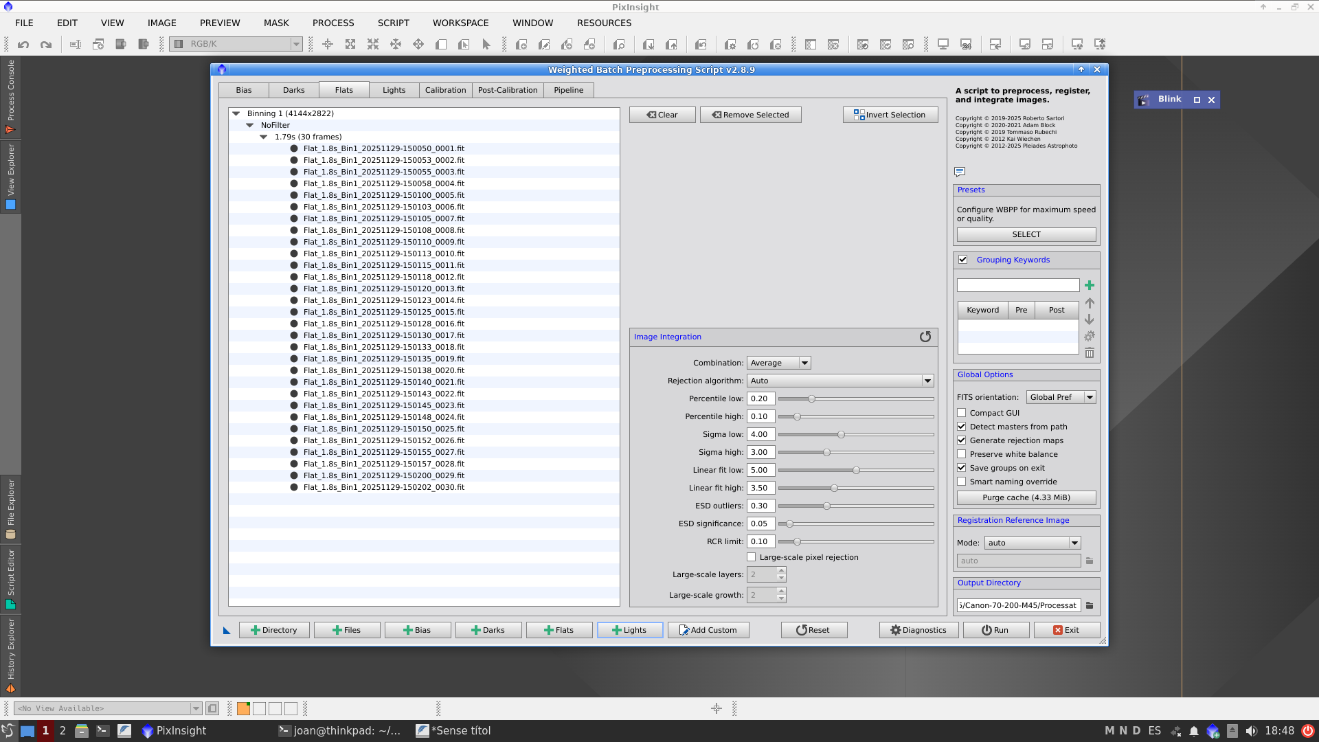Open the PROCESS menu
Screen dimensions: 1319x742
(333, 23)
